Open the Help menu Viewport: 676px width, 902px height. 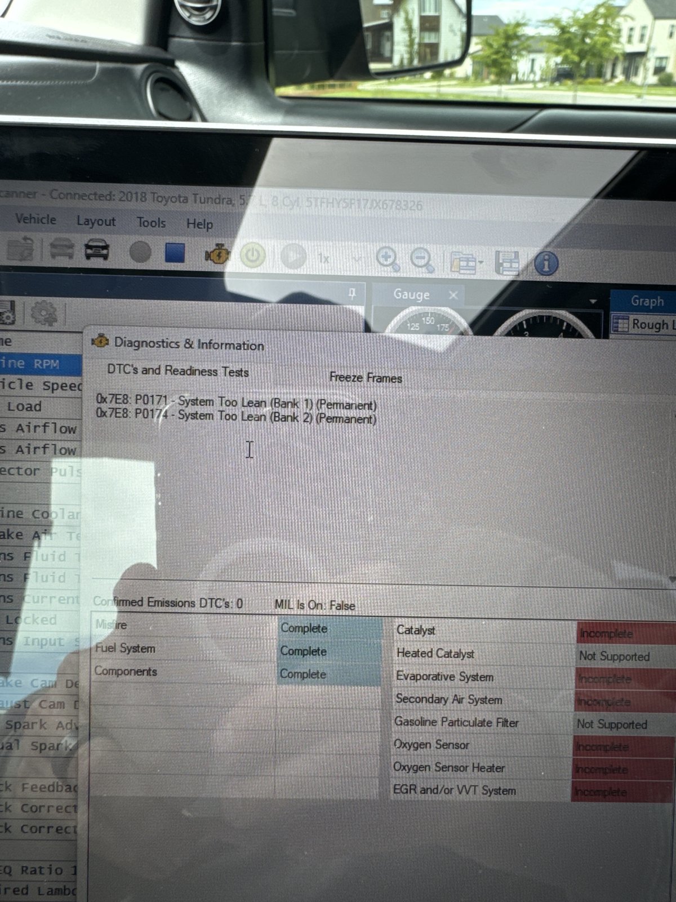199,224
